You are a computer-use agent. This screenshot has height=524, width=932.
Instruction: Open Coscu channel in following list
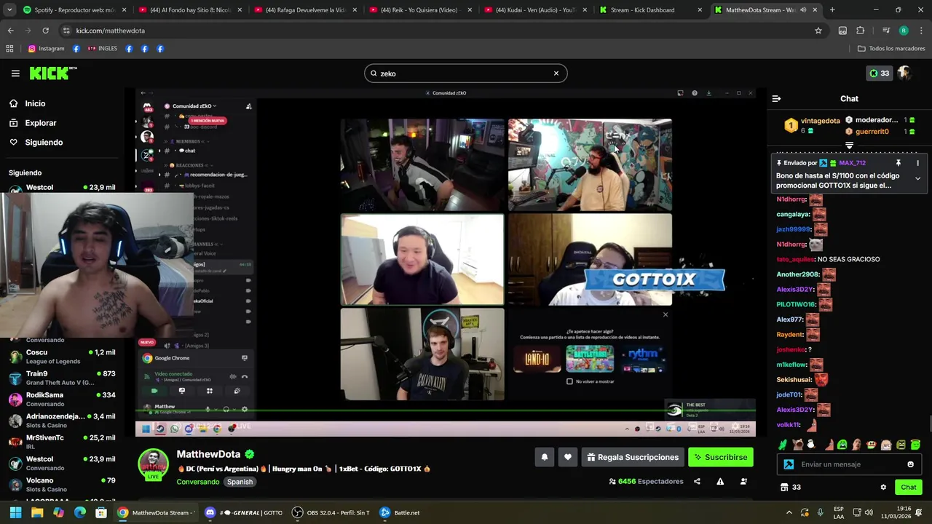click(x=62, y=357)
